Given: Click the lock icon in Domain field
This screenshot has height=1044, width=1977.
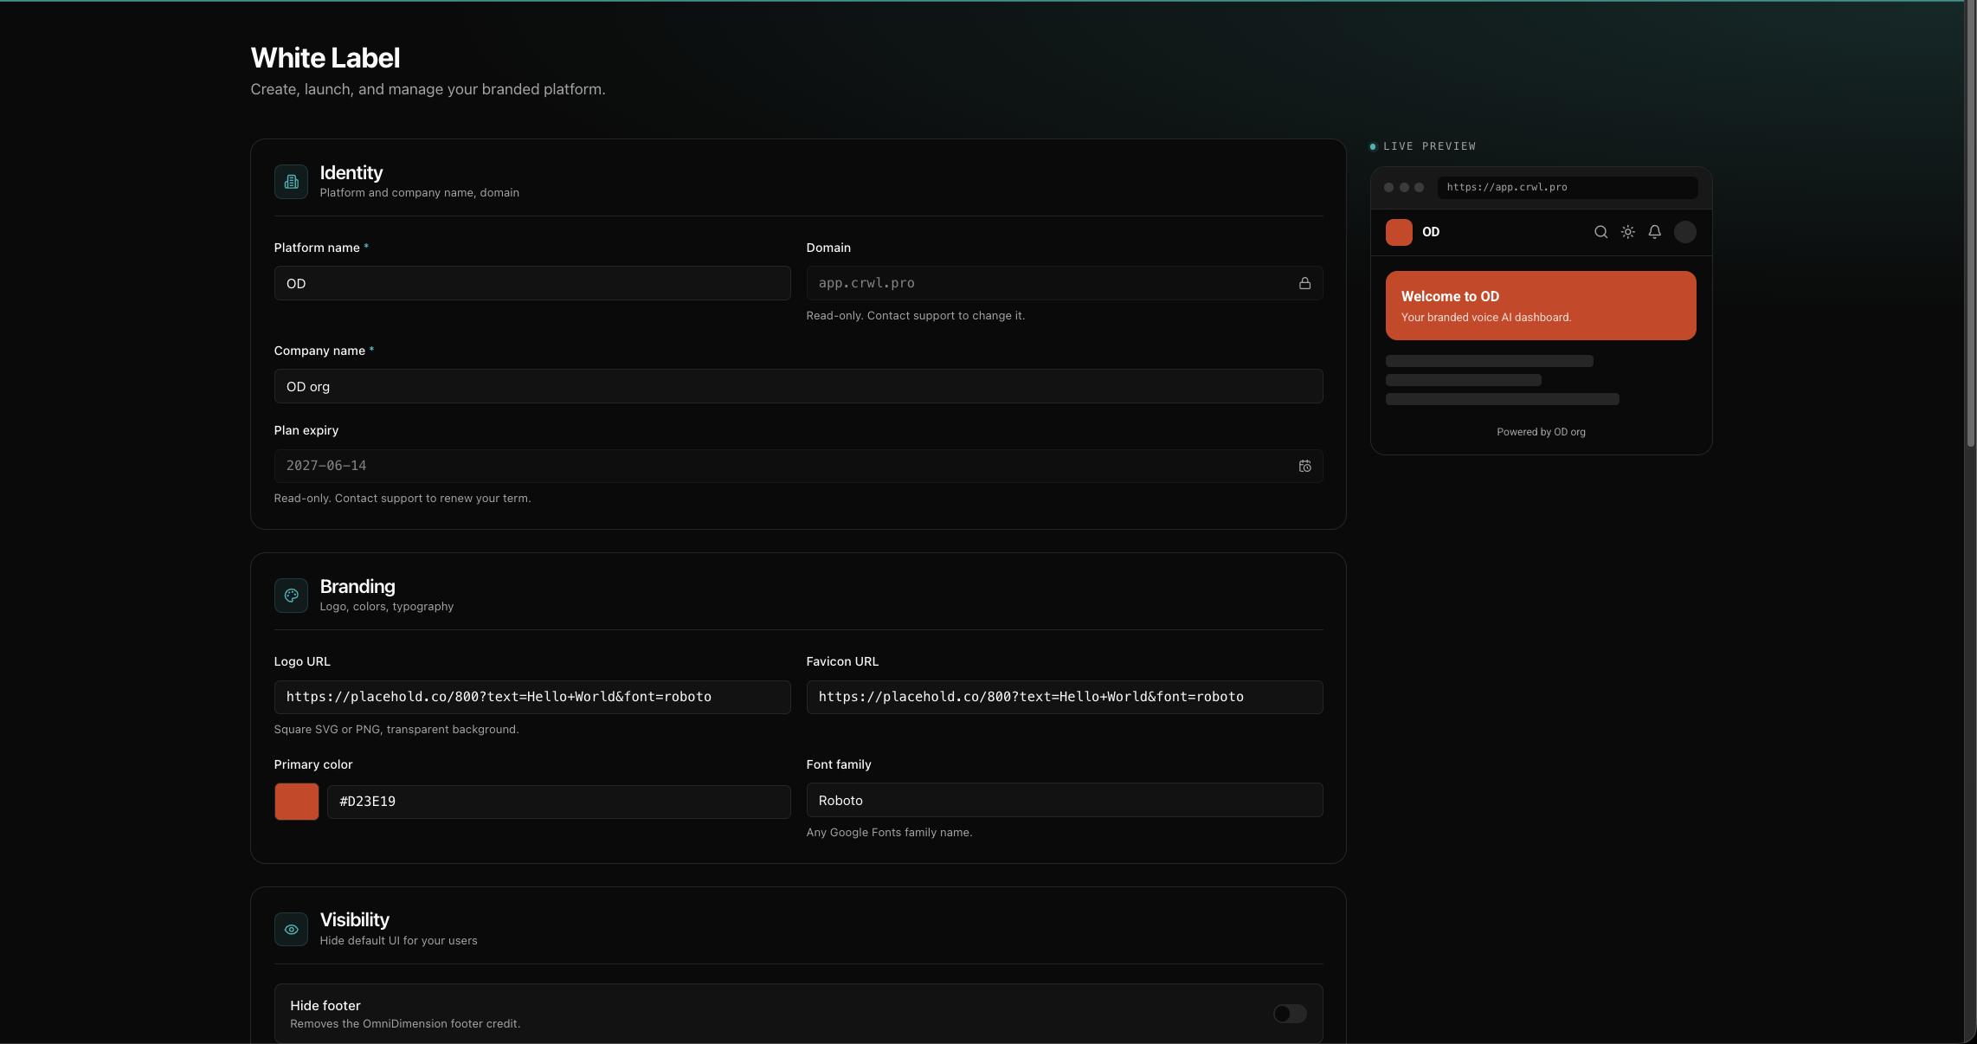Looking at the screenshot, I should (x=1304, y=283).
